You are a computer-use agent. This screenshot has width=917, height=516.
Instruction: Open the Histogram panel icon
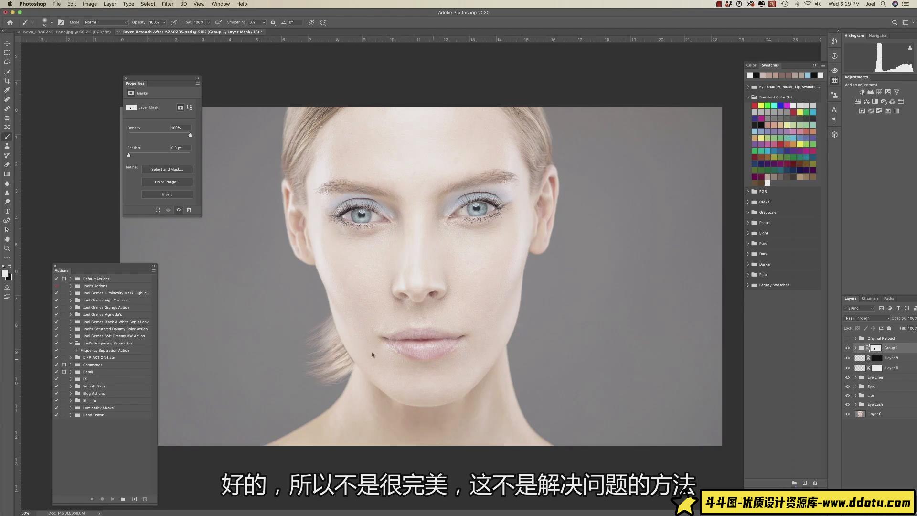(854, 35)
